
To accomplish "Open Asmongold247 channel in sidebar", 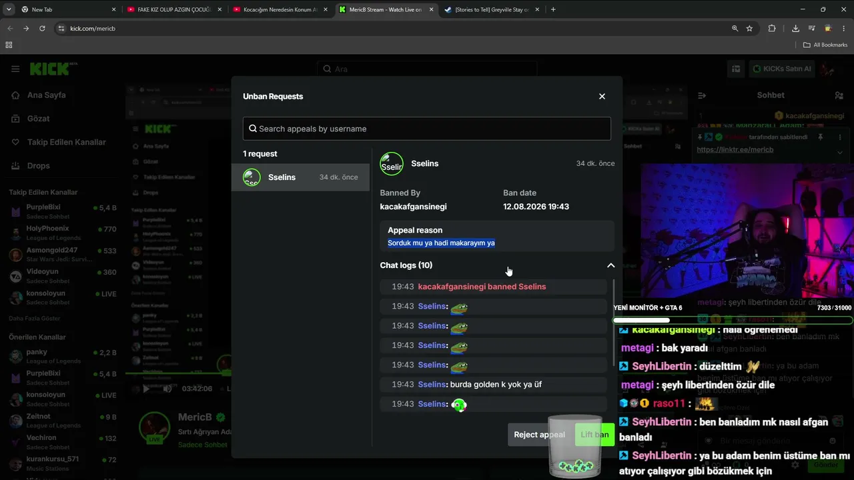I will [63, 255].
